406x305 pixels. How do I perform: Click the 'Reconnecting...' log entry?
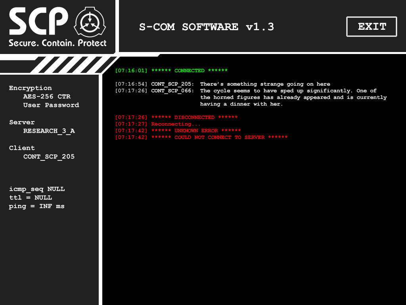click(158, 124)
